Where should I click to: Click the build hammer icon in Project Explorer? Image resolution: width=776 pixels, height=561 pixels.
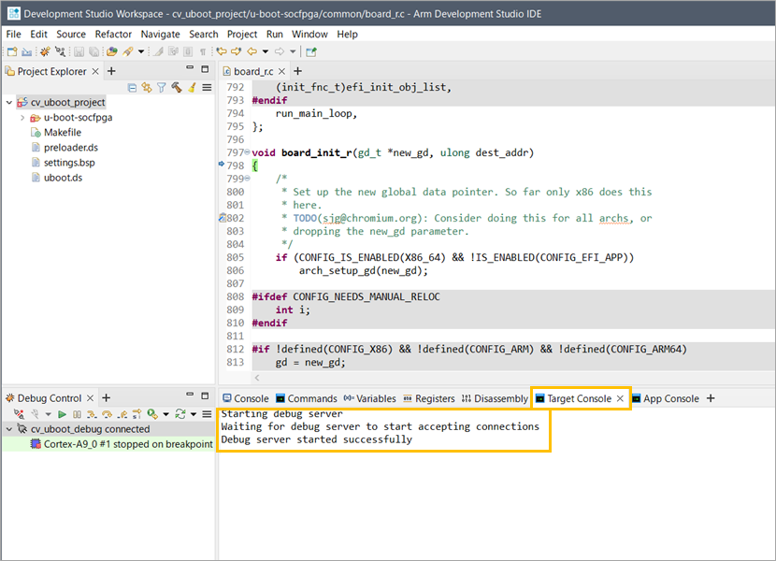(177, 87)
